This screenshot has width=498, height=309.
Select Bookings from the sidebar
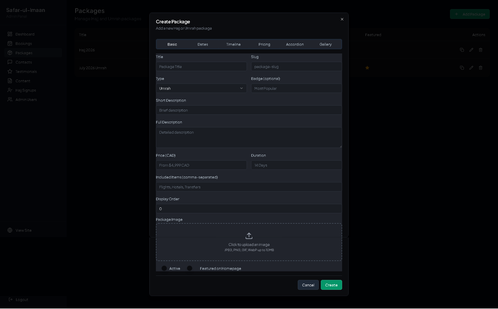24,43
